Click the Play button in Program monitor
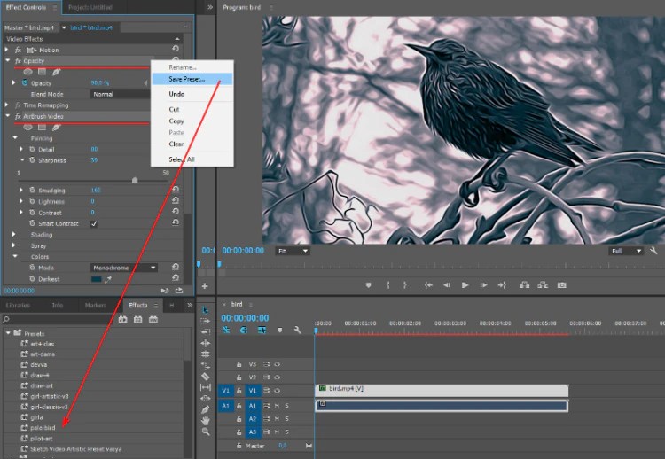This screenshot has width=665, height=459. click(x=465, y=285)
